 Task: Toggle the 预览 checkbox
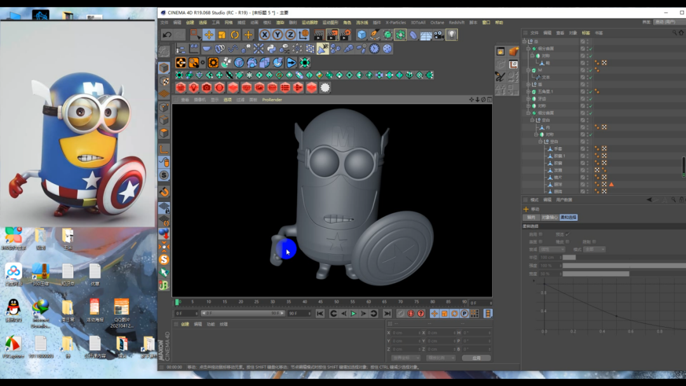click(x=567, y=234)
